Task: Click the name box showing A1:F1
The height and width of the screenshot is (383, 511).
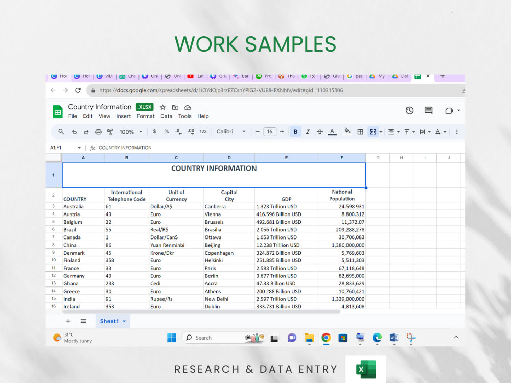Action: [x=65, y=148]
